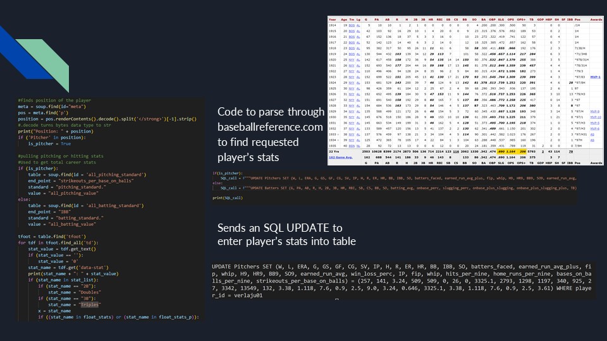Open the MVP-10 award link in the 1930 row
Screen dimensions: 607x341
[596, 117]
